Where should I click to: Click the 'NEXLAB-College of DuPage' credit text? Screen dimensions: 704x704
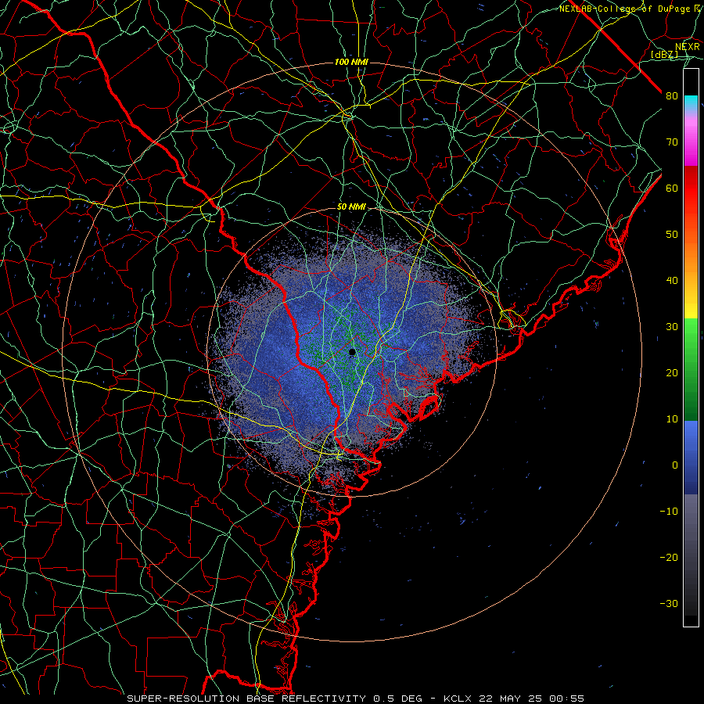pyautogui.click(x=624, y=9)
